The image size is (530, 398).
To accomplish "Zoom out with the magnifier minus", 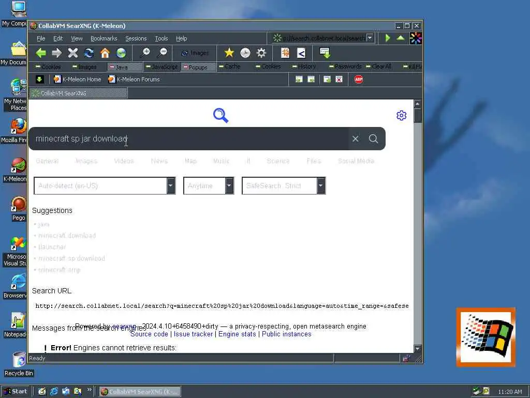I will click(162, 53).
